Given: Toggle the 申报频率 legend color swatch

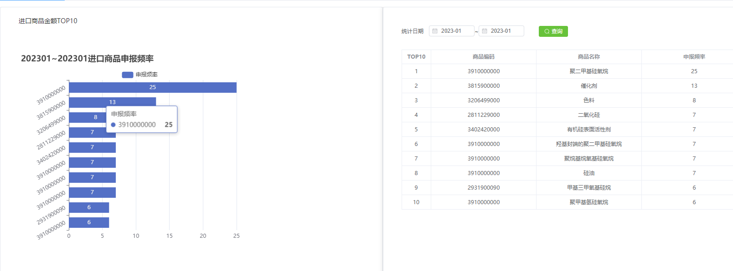Looking at the screenshot, I should [127, 75].
